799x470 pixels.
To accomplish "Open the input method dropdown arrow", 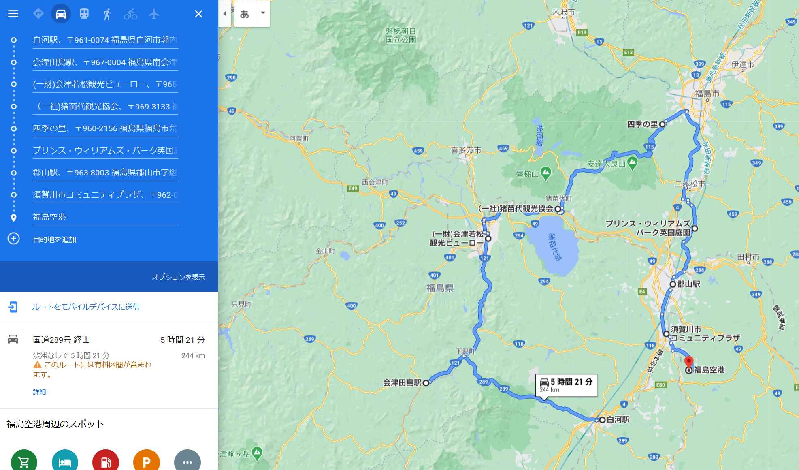I will point(263,13).
